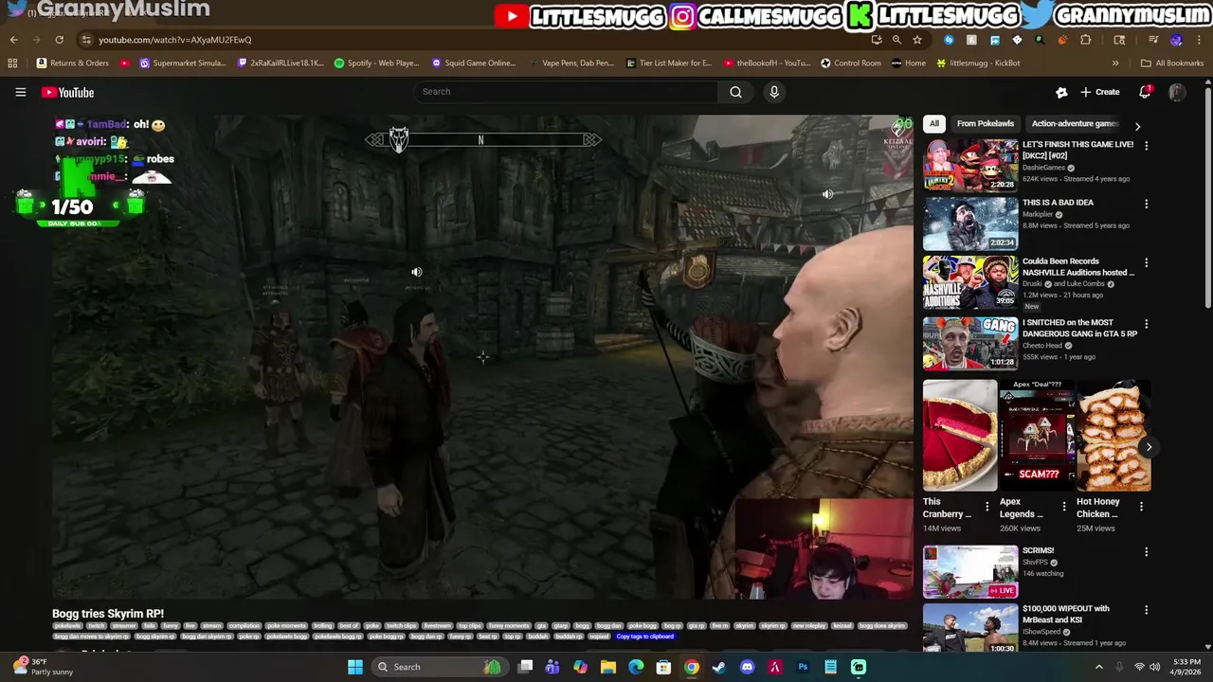Viewport: 1213px width, 682px height.
Task: Expand hidden bookmarks overflow chevron
Action: click(1115, 63)
